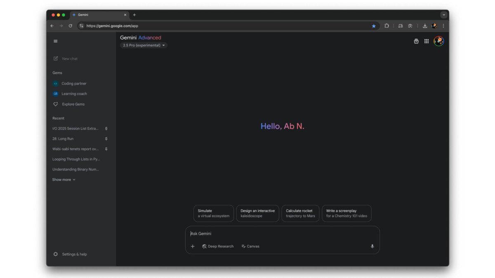Open Settings & help
Screen dimensions: 495x278
click(70, 254)
